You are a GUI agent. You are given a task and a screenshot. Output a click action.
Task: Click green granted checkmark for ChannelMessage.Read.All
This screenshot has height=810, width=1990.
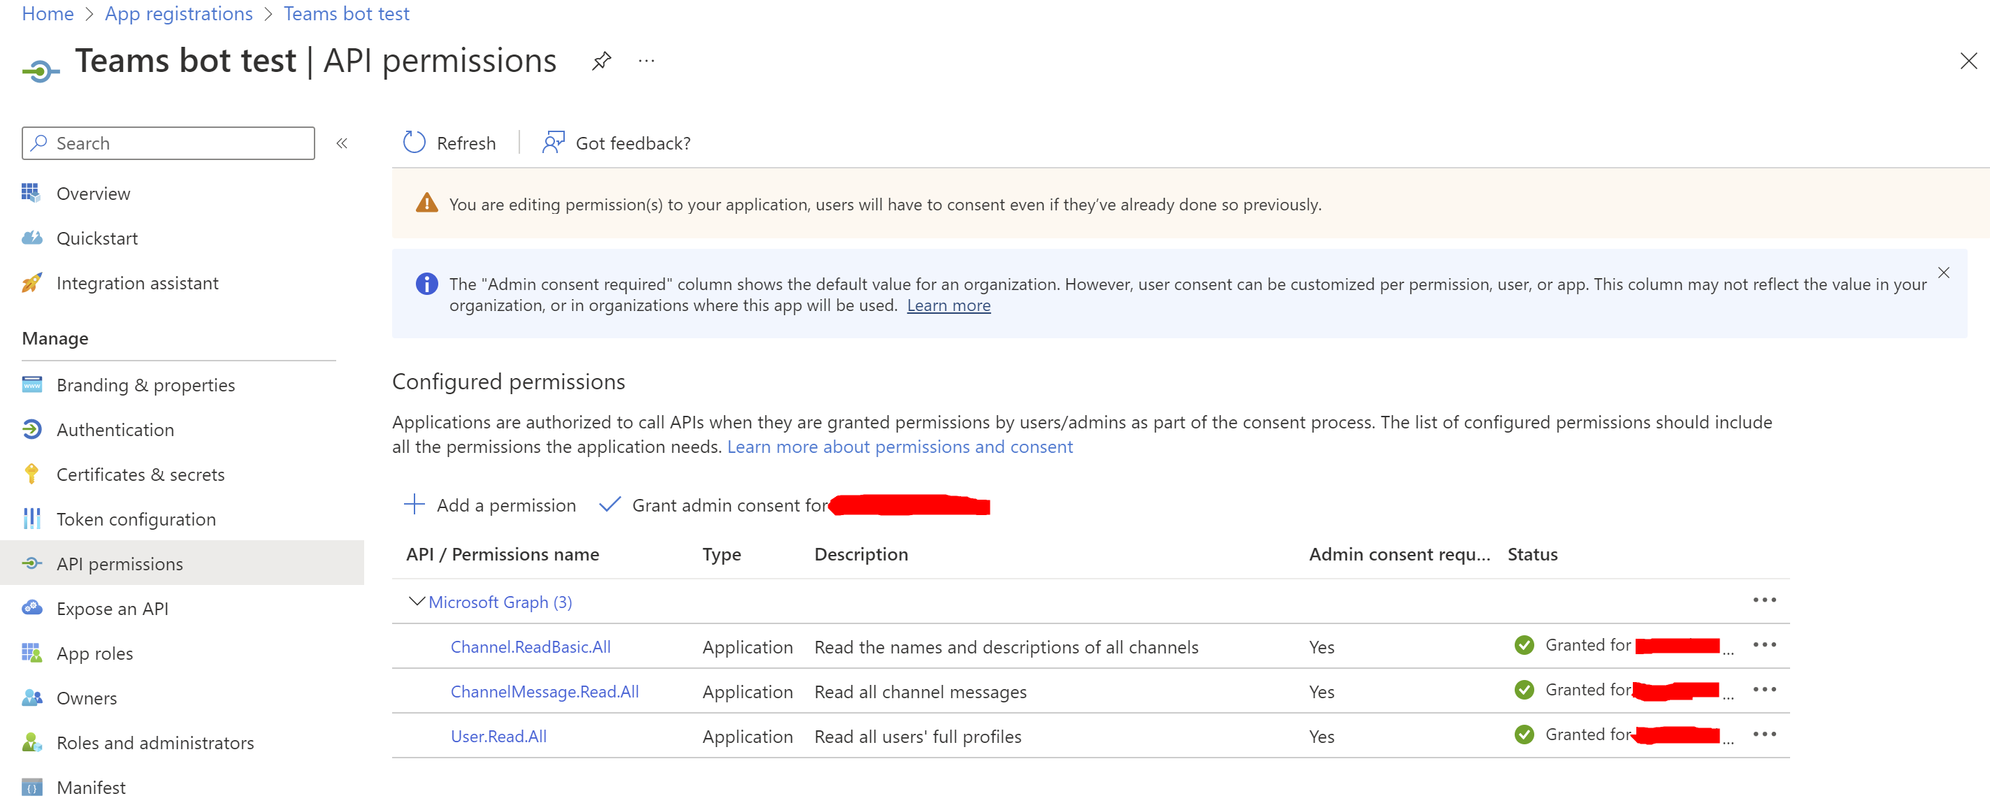coord(1523,690)
